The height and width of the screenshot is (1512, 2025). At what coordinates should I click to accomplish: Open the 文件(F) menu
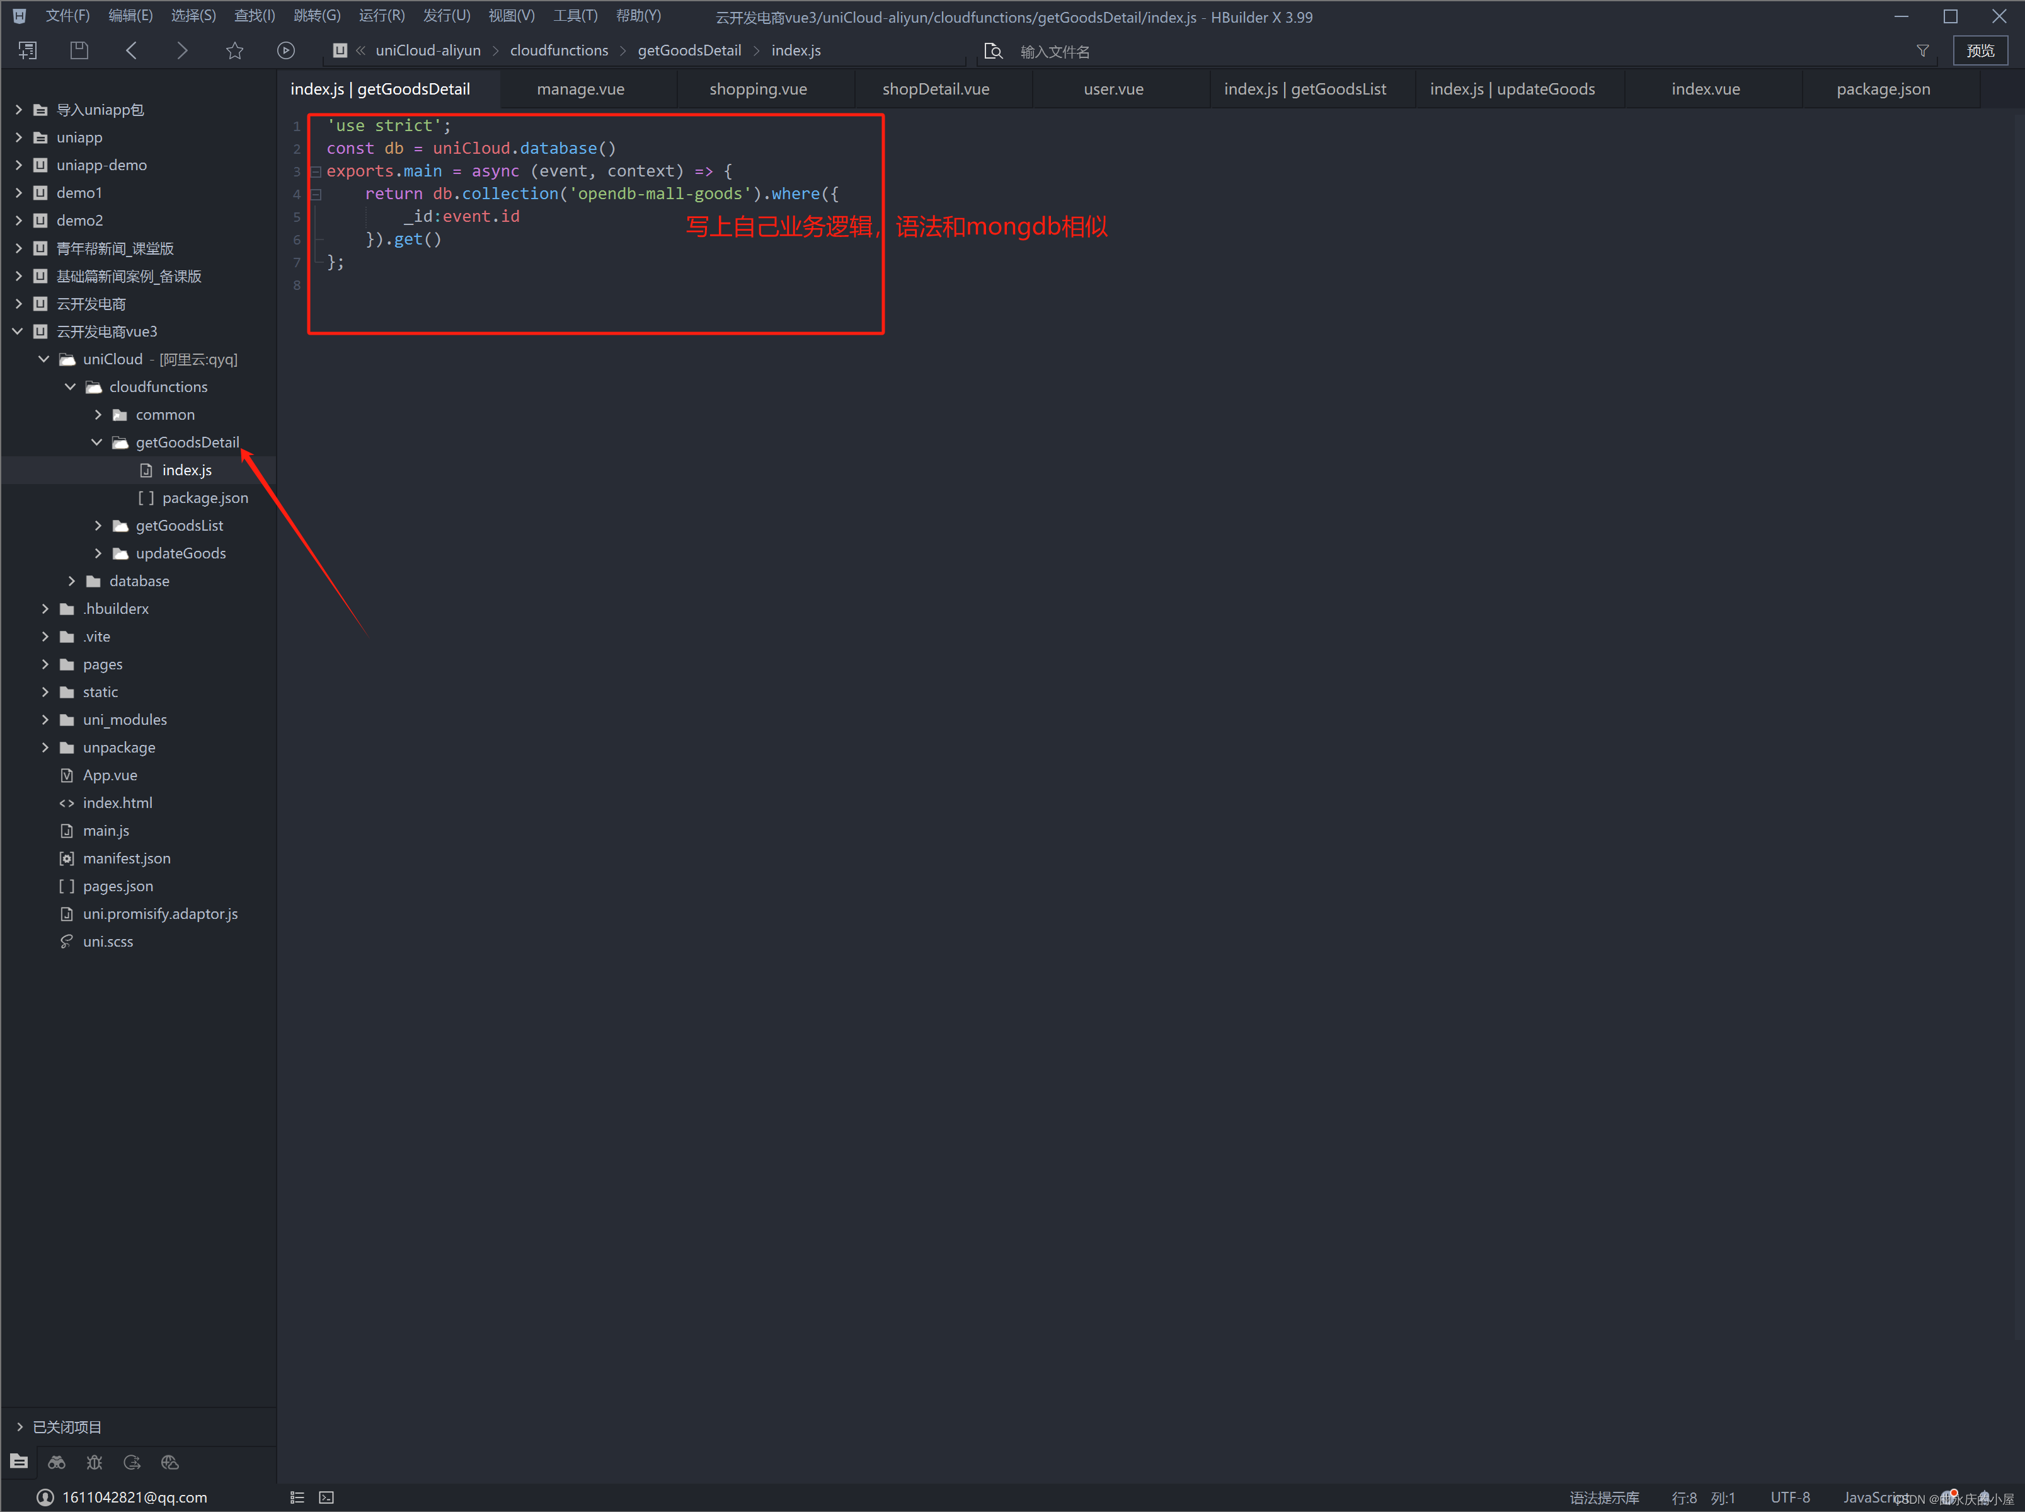(x=67, y=16)
